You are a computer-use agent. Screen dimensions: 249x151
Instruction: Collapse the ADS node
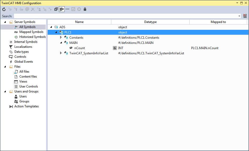[x=51, y=27]
